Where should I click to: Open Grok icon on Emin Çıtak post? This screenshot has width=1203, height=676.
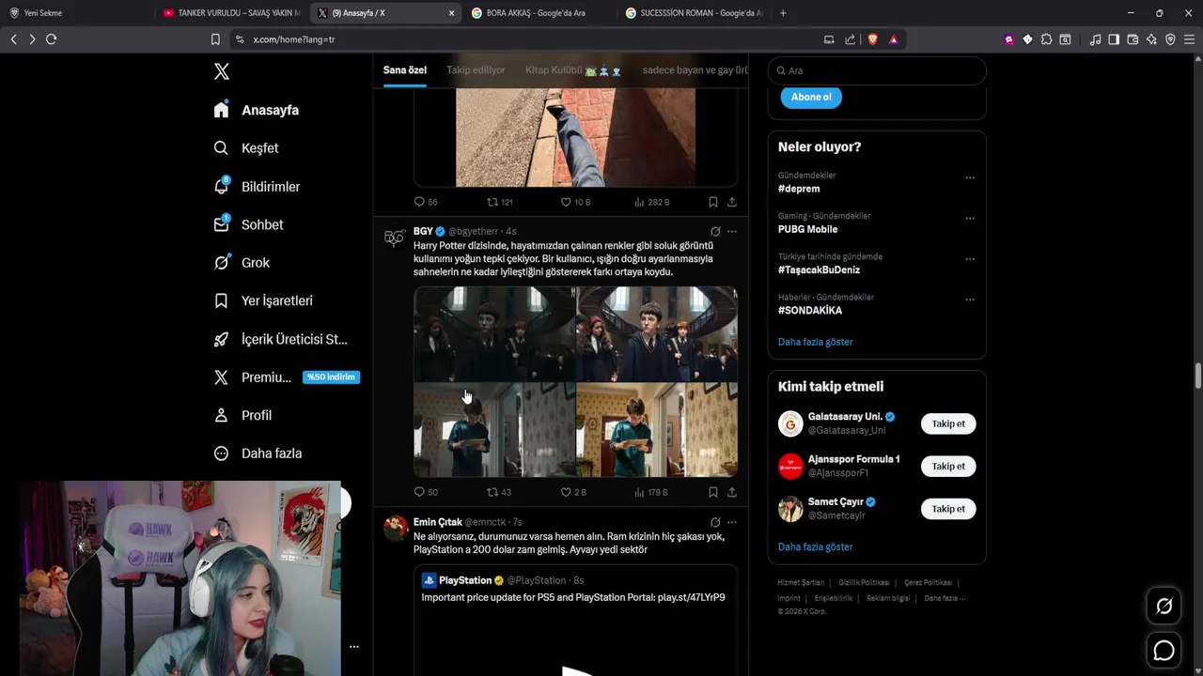[x=715, y=522]
